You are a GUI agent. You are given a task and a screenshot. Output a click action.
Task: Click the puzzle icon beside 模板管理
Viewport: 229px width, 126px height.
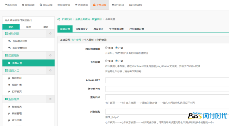pos(9,113)
